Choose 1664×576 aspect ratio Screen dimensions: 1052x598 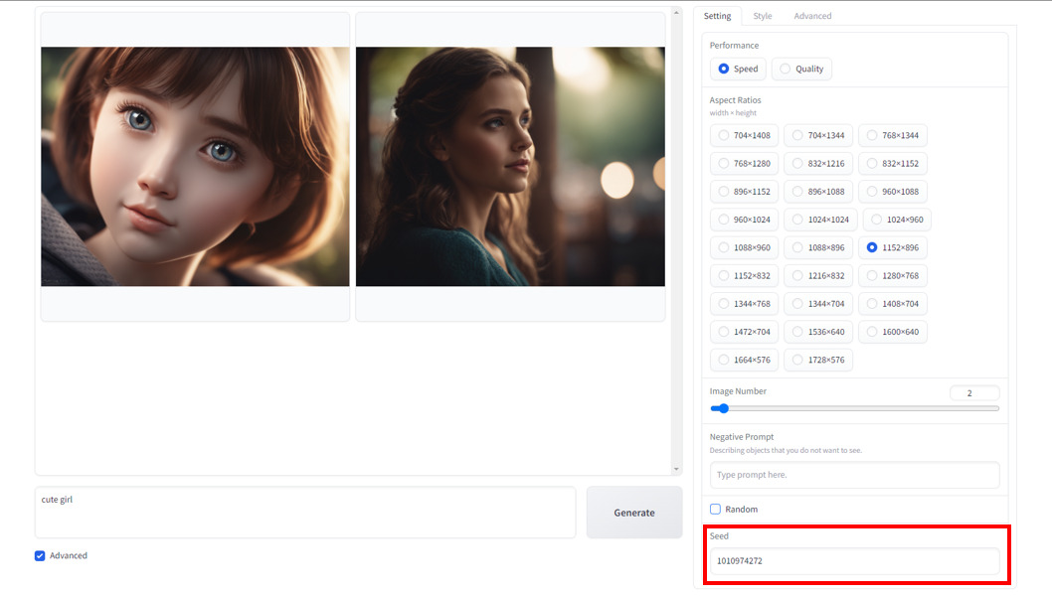click(x=744, y=361)
